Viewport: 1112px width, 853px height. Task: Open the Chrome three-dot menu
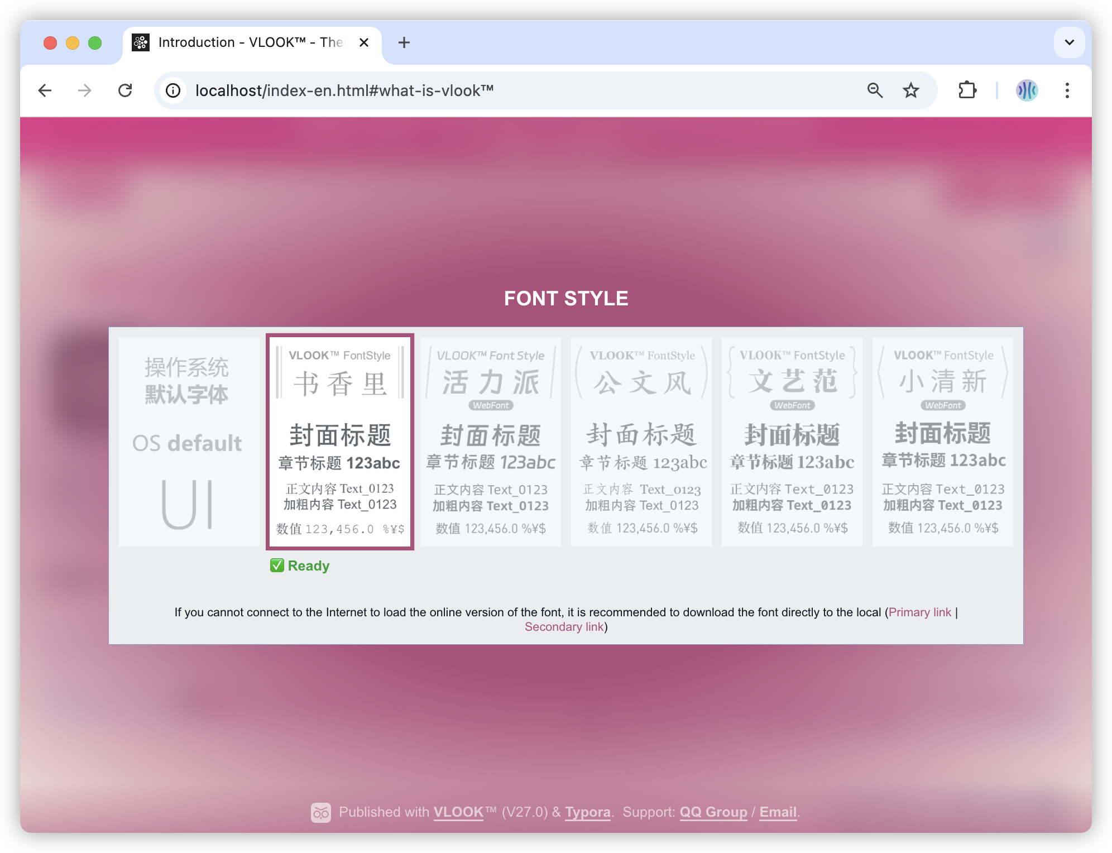coord(1067,90)
